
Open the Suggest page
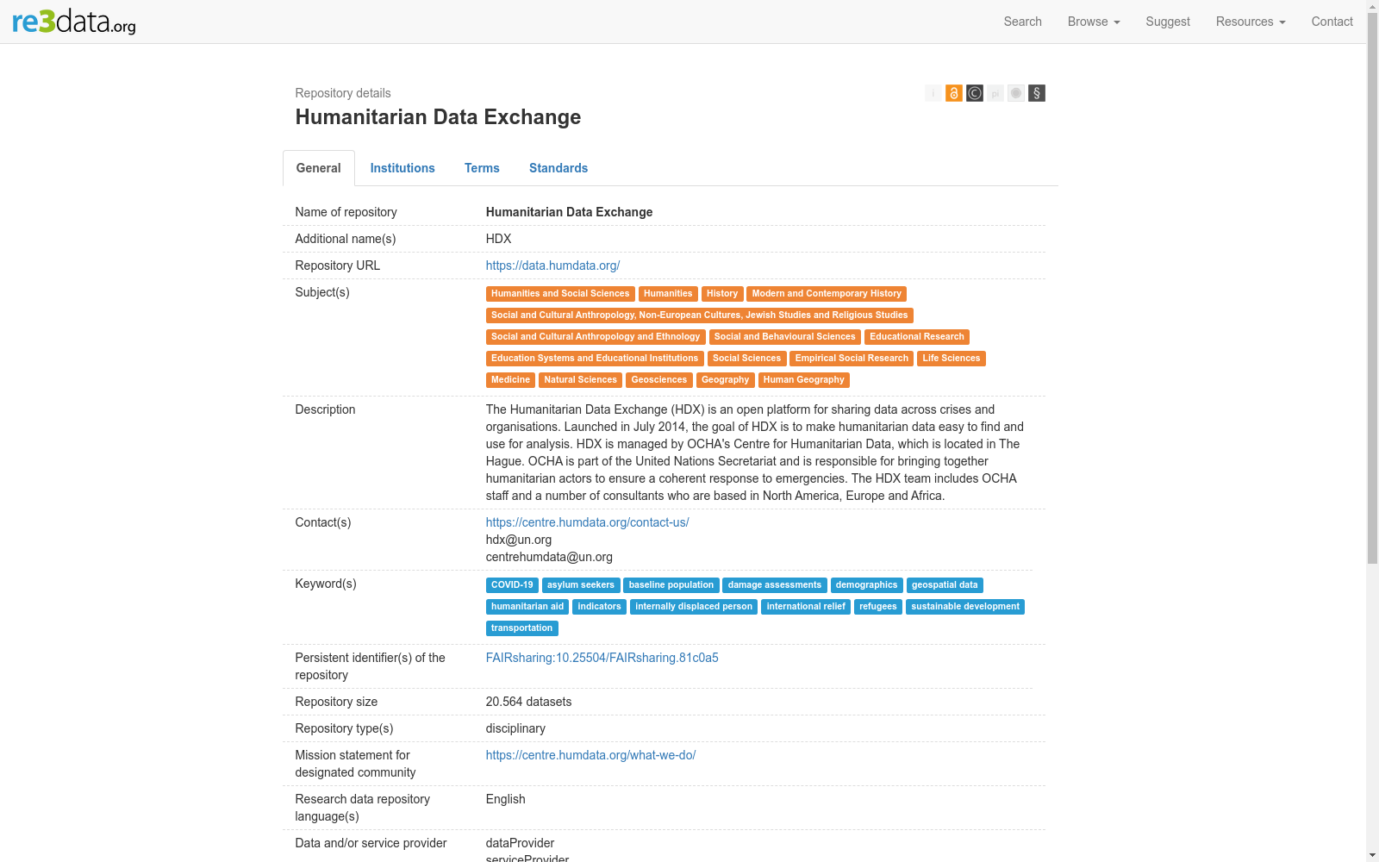[1168, 22]
